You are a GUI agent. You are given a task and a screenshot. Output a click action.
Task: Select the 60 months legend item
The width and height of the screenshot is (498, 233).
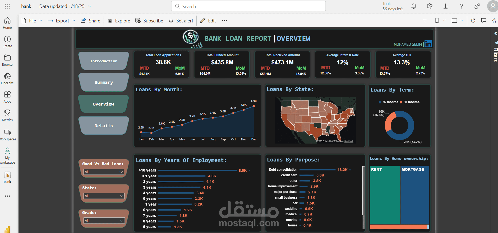[409, 102]
